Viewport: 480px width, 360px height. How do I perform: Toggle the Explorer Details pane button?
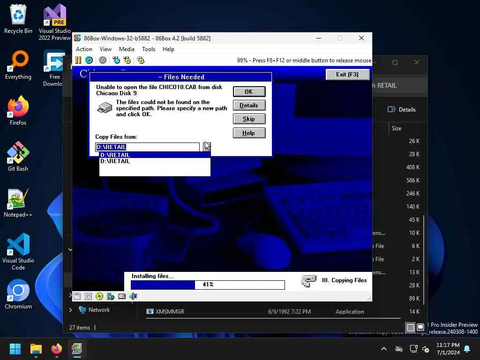click(402, 110)
